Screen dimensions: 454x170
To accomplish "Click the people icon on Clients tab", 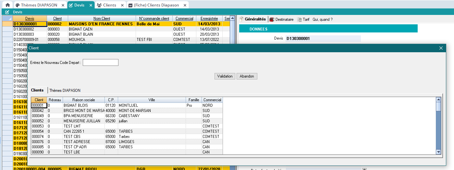I will click(x=99, y=5).
